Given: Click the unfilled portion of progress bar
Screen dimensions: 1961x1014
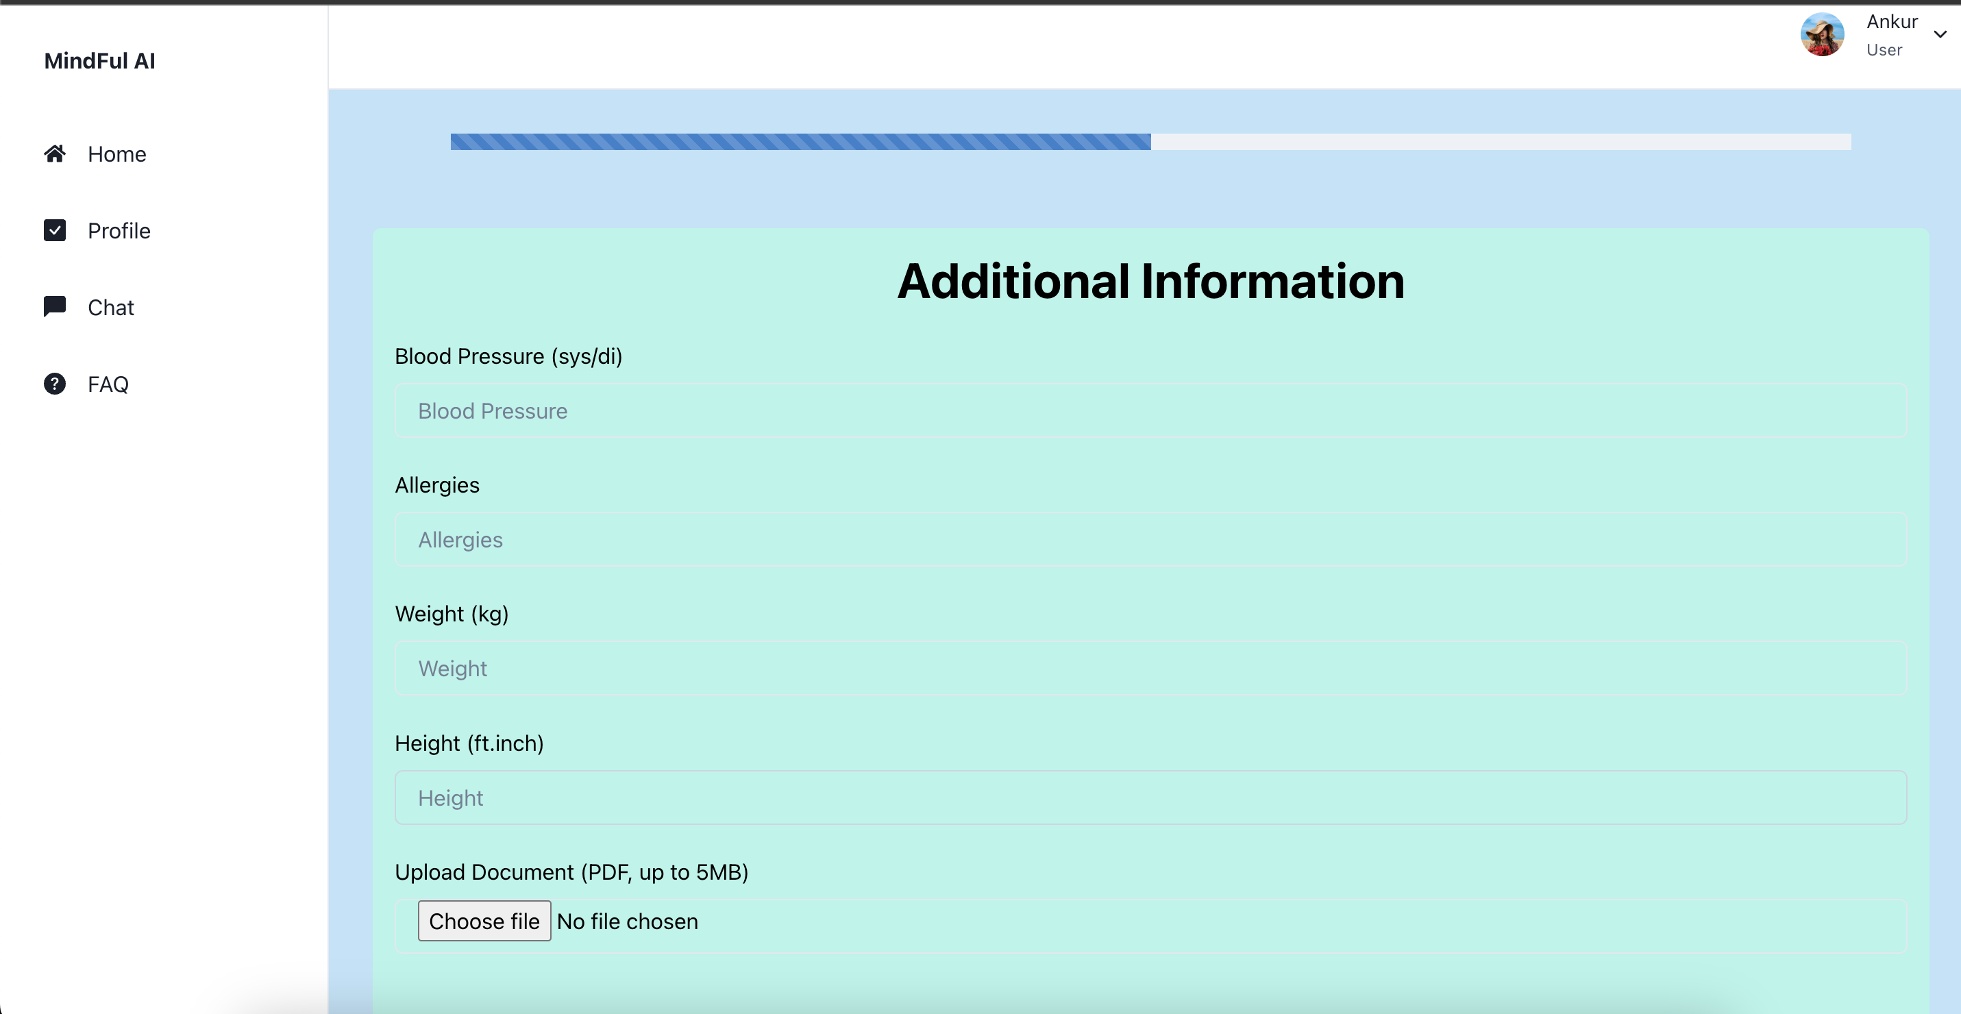Looking at the screenshot, I should click(x=1500, y=142).
